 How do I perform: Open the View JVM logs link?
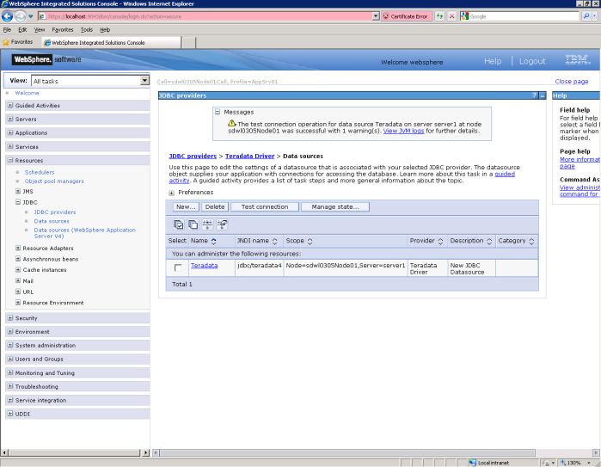pos(403,131)
